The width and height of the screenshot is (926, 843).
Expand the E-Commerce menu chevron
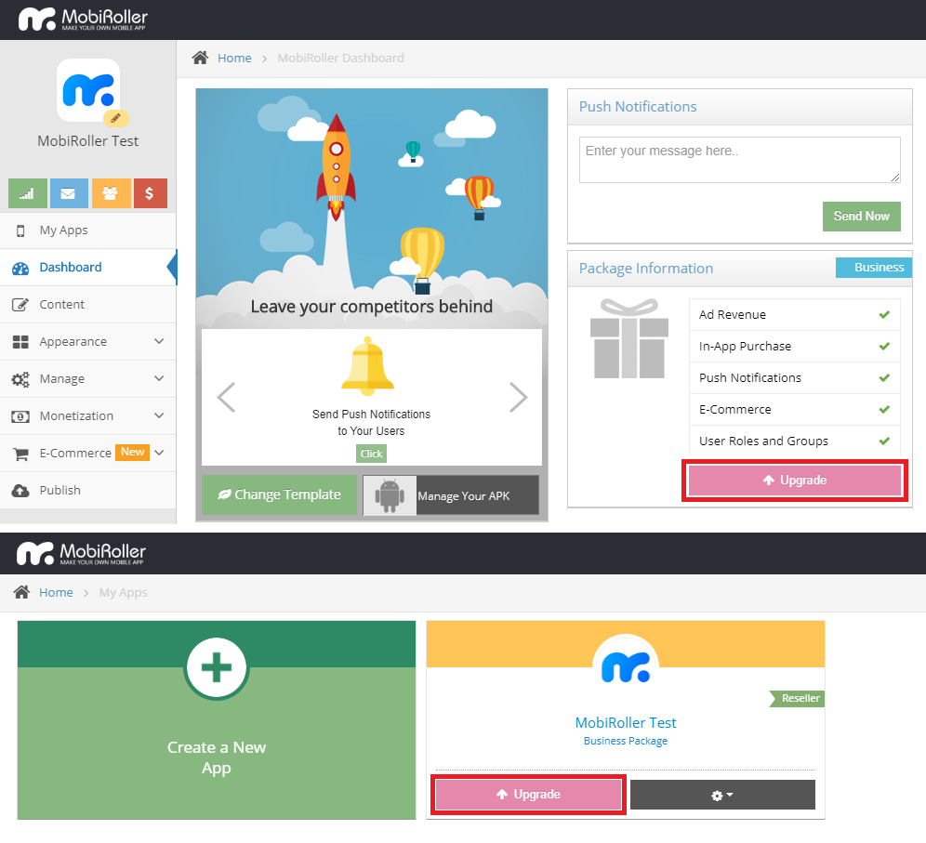point(159,453)
